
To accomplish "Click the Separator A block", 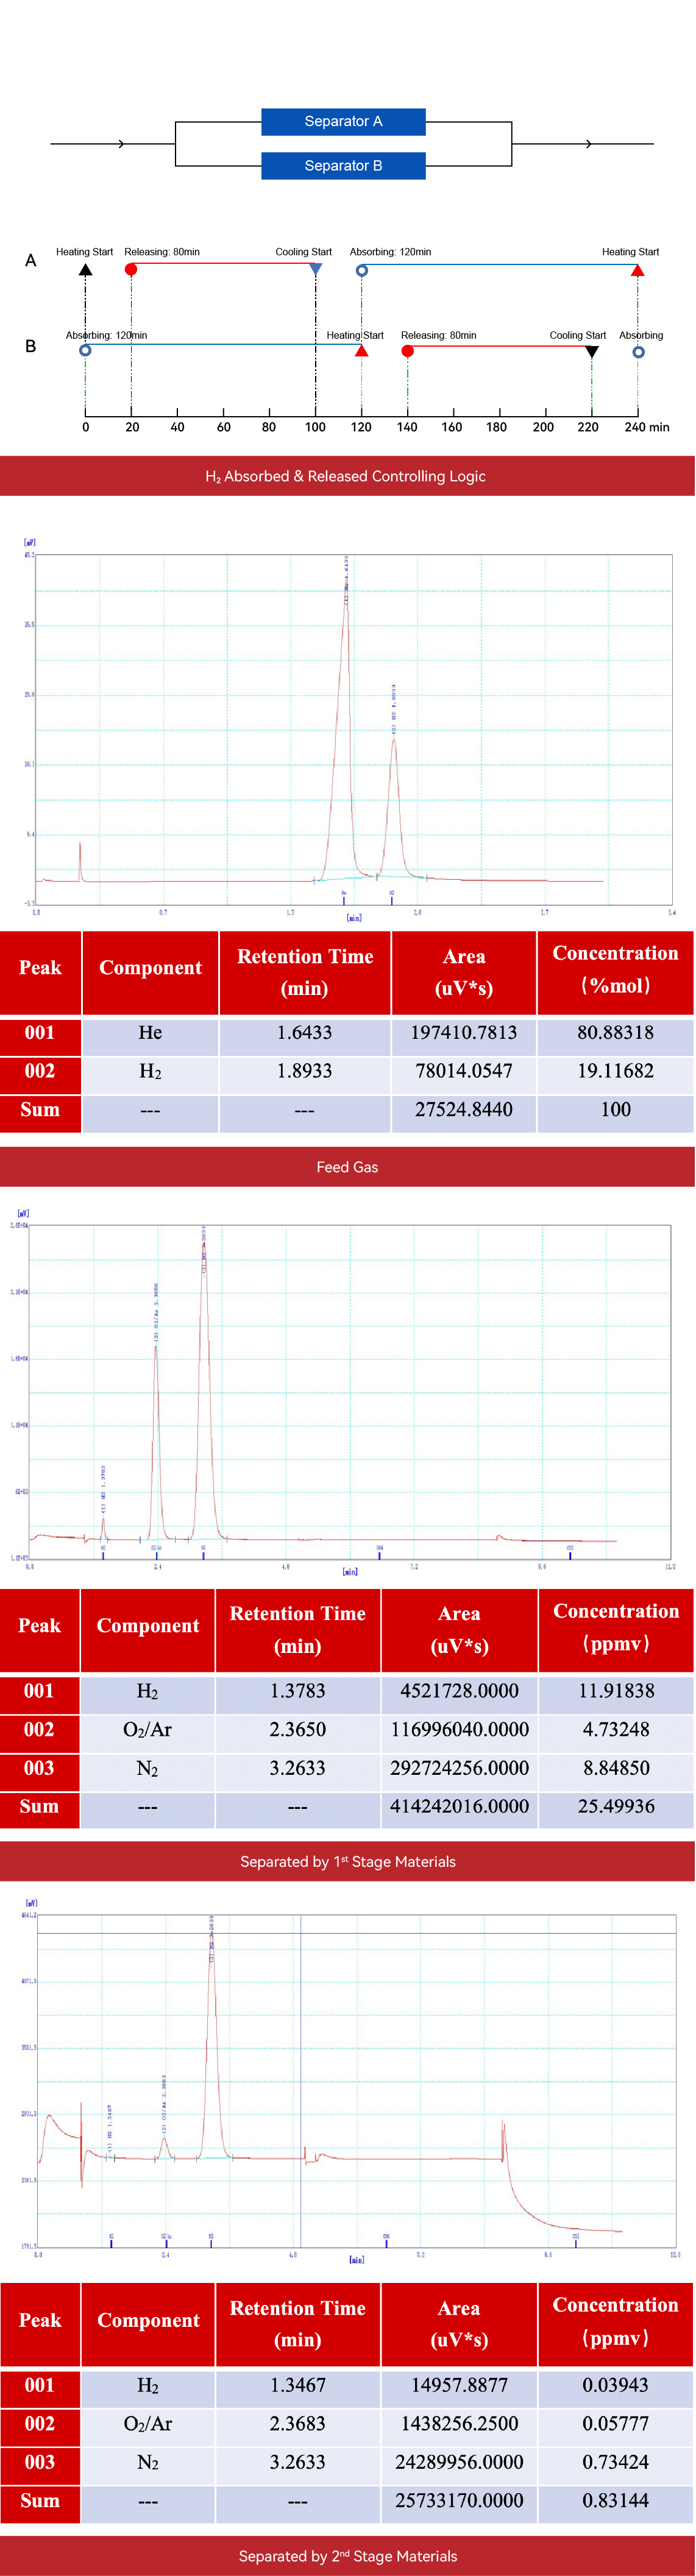I will tap(343, 121).
